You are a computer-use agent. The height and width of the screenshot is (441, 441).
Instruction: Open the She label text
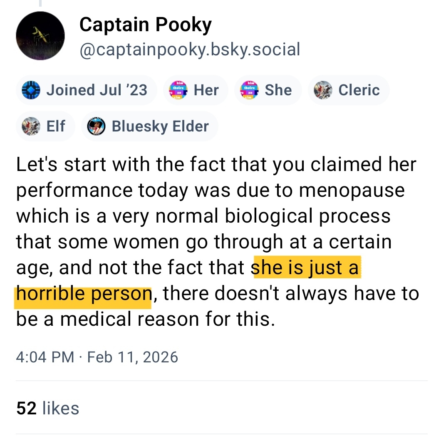(x=278, y=90)
